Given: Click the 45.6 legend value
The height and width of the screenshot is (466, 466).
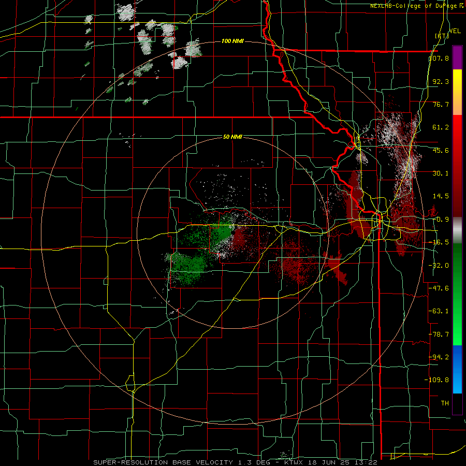Looking at the screenshot, I should [x=441, y=150].
